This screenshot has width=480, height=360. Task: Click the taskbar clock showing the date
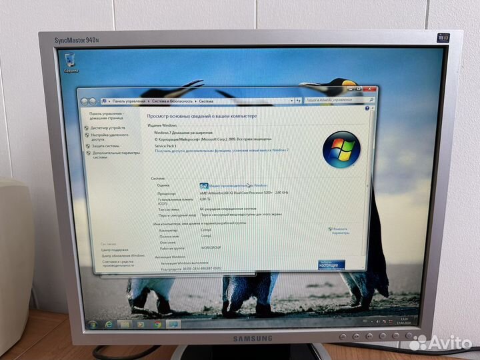(404, 321)
